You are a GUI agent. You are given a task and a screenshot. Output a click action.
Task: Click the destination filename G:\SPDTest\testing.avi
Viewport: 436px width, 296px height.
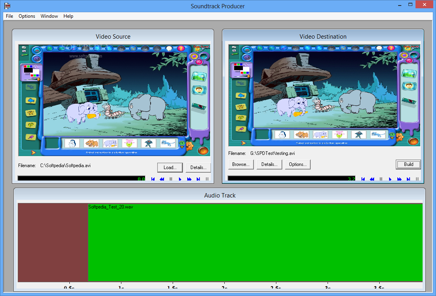272,153
